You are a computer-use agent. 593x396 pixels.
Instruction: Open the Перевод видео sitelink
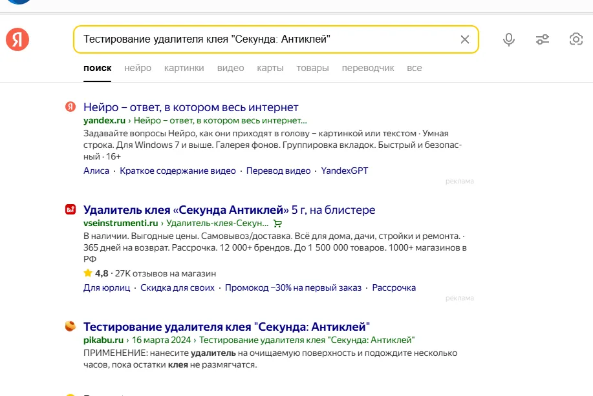tap(278, 171)
